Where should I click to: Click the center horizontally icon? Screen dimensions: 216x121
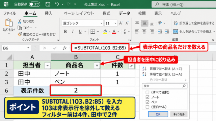pos(144,32)
